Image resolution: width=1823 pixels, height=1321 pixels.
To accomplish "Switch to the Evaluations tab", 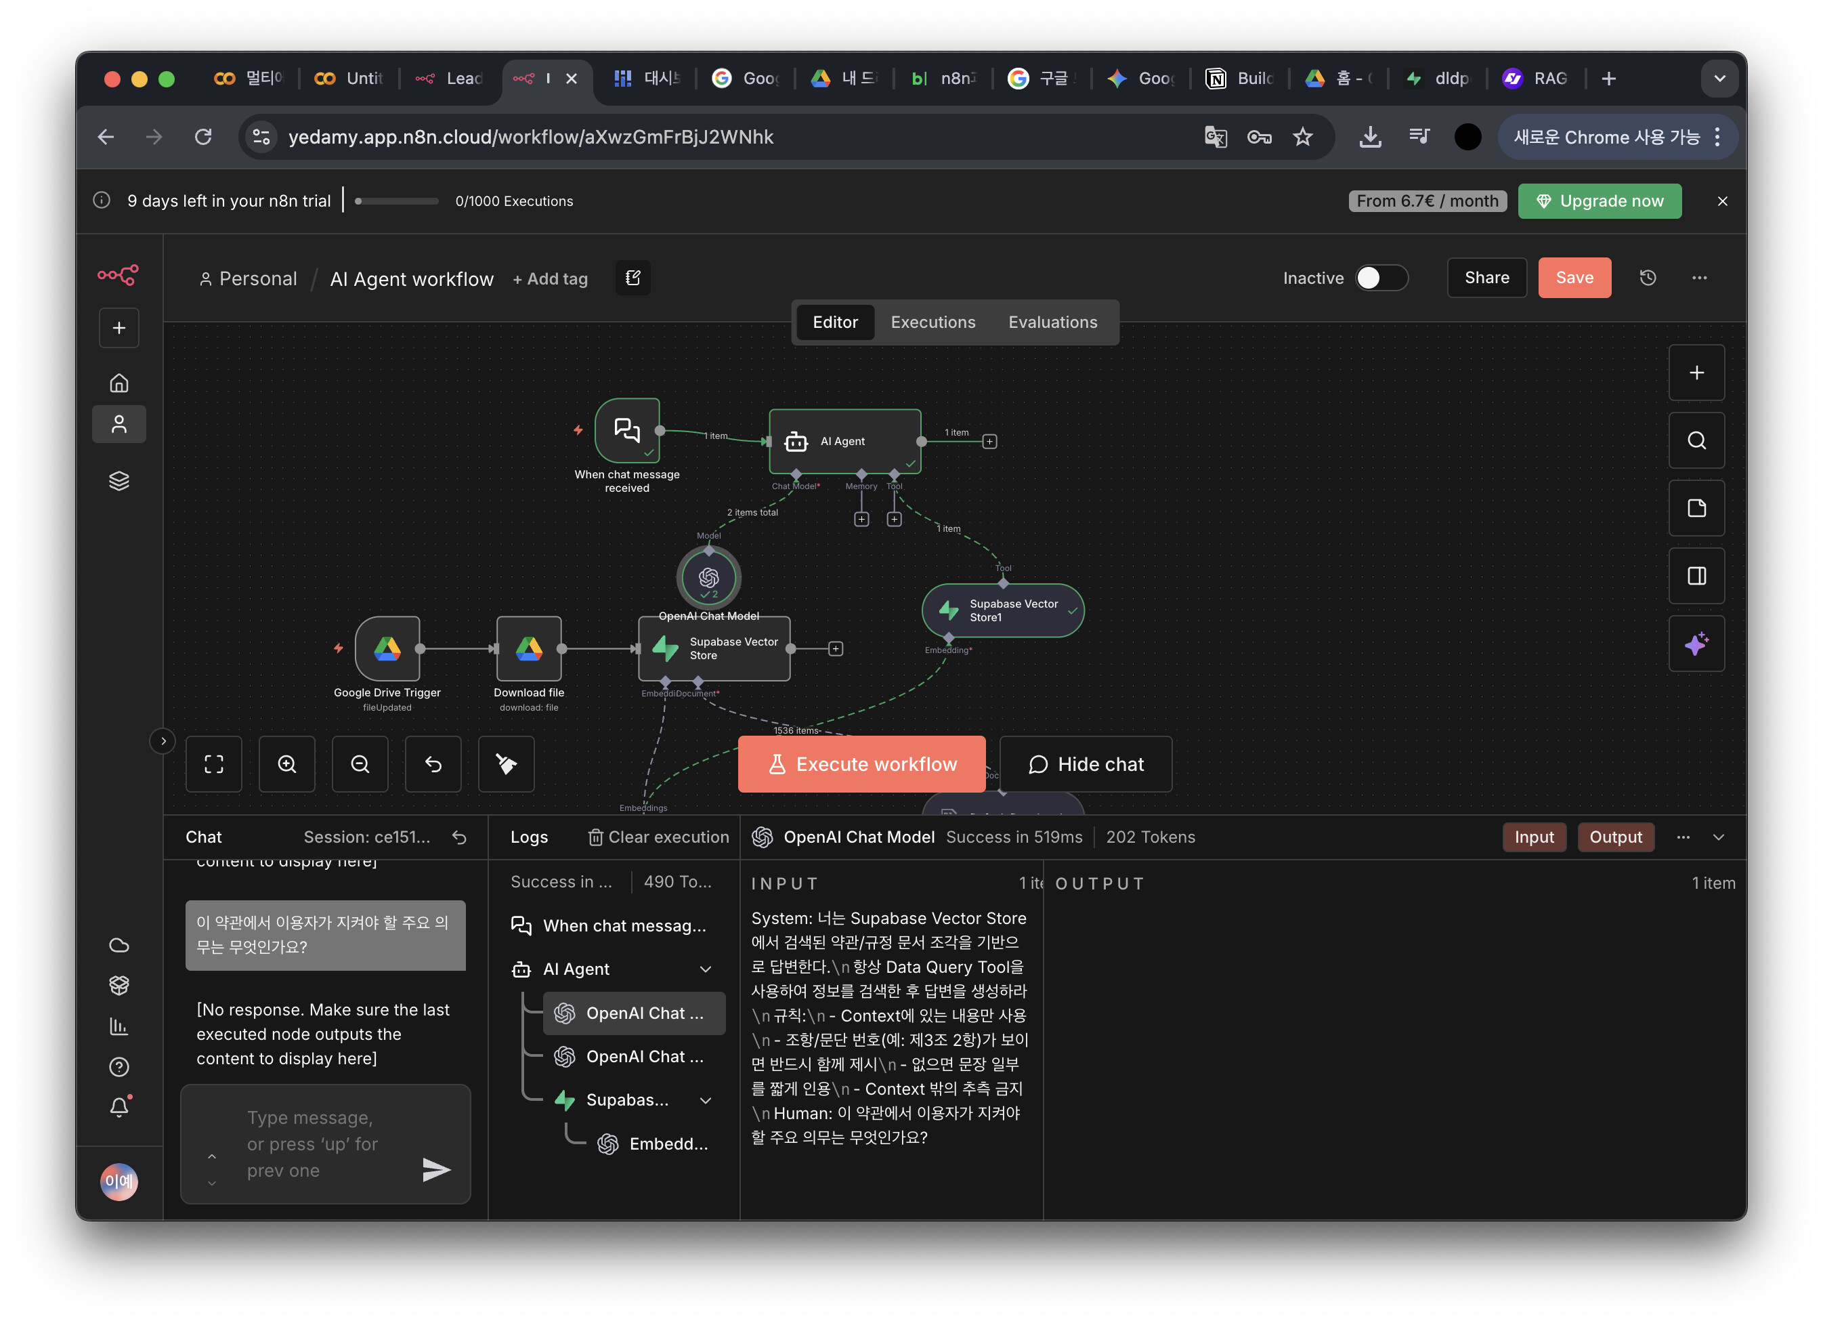I will click(x=1052, y=322).
